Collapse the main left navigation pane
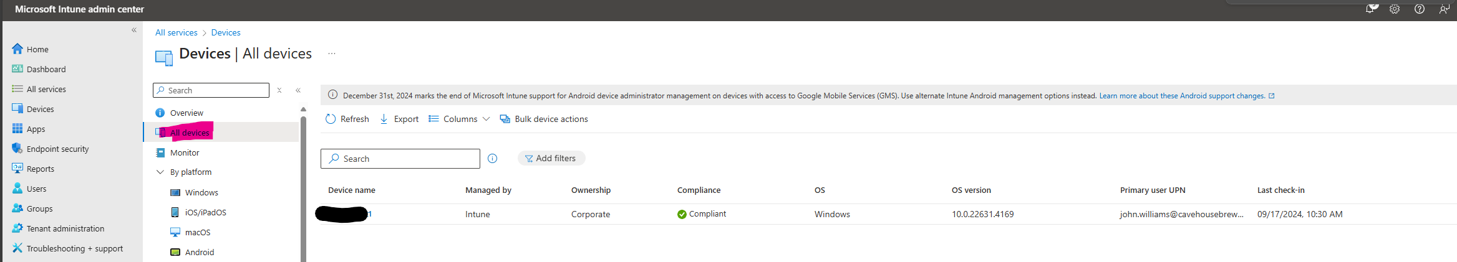 [134, 30]
